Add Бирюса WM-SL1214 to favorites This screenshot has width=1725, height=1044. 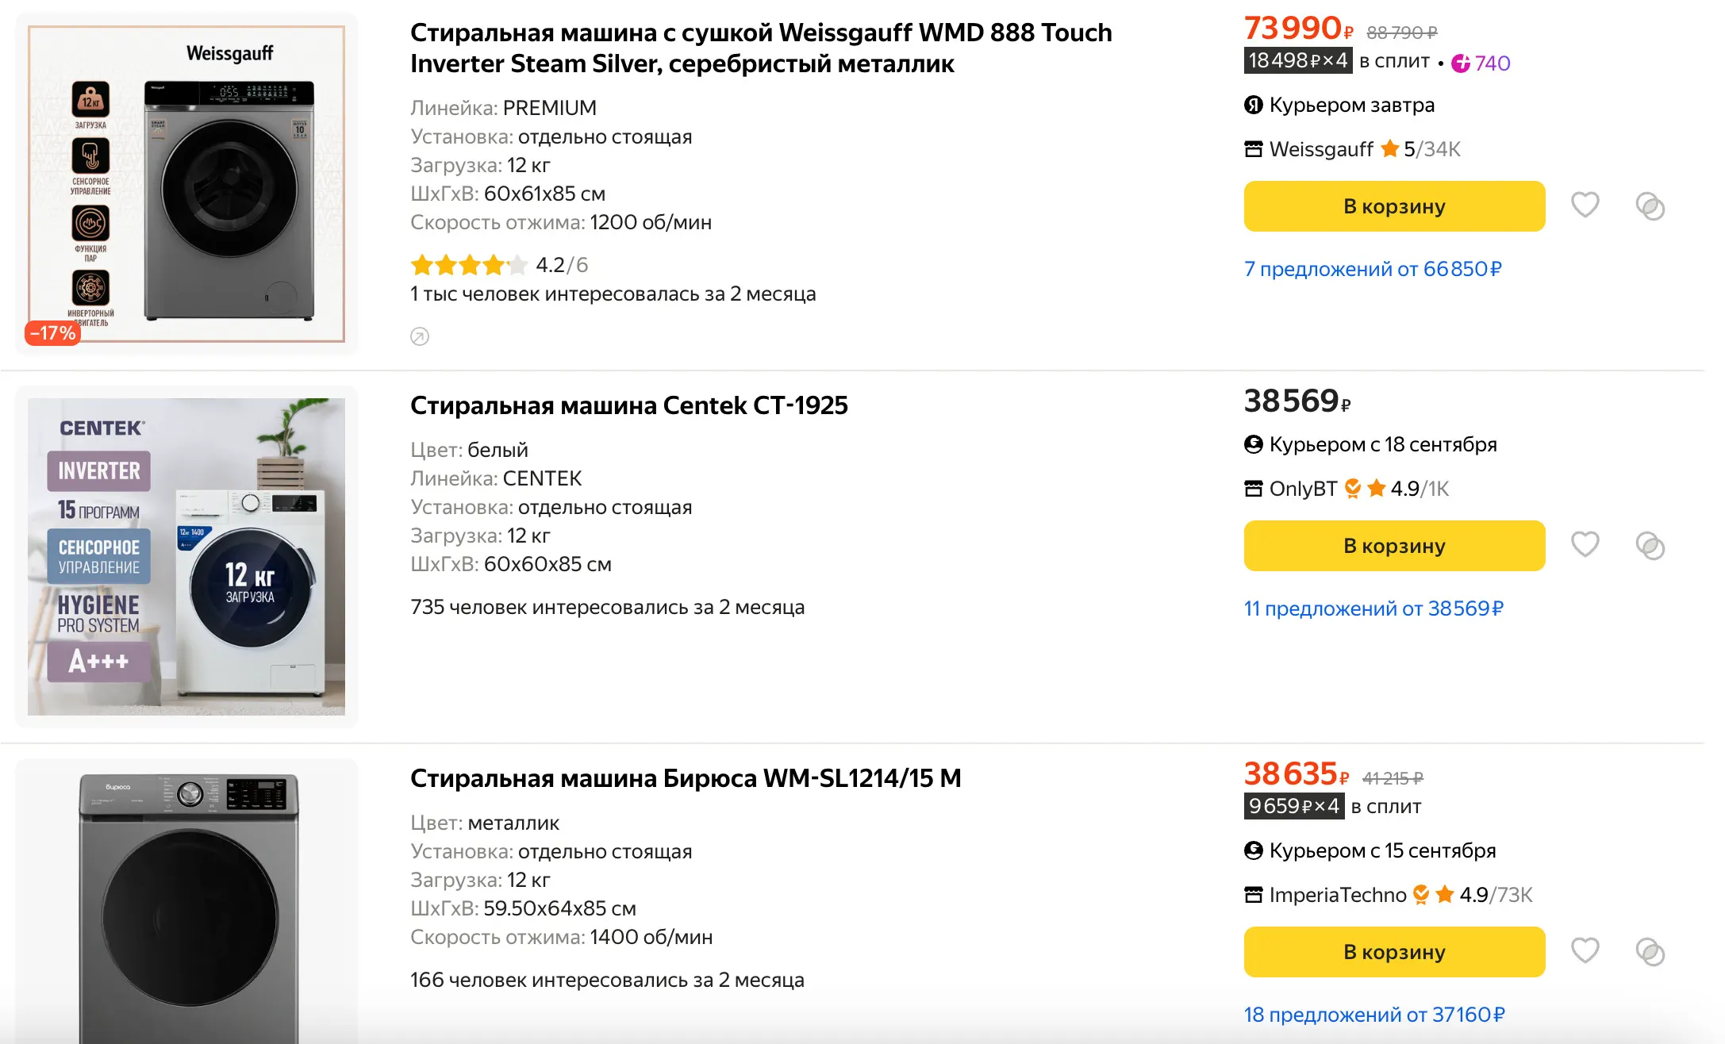click(x=1585, y=950)
